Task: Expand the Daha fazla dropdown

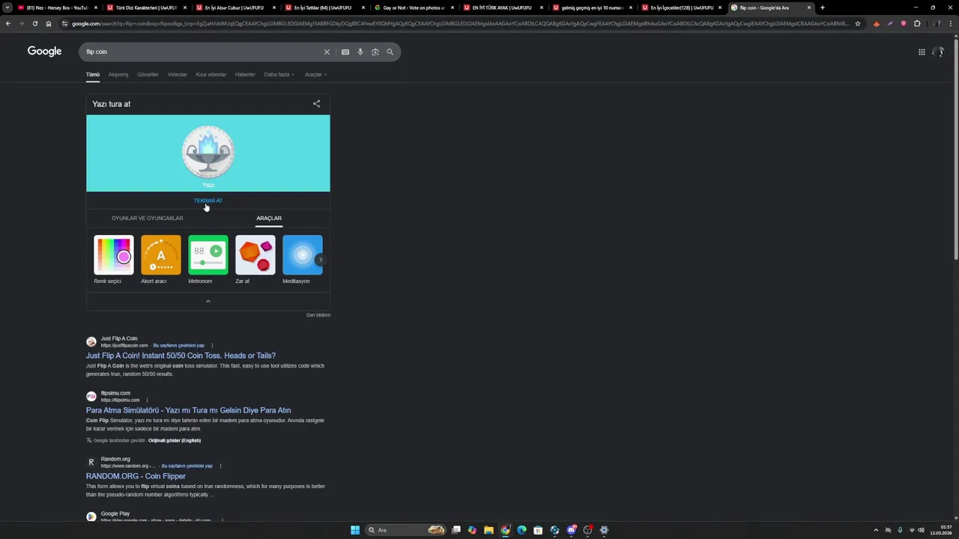Action: tap(279, 74)
